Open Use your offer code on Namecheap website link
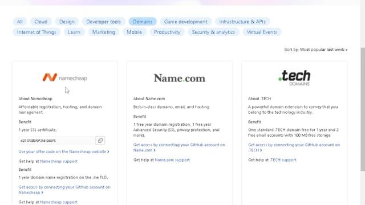 tap(64, 151)
